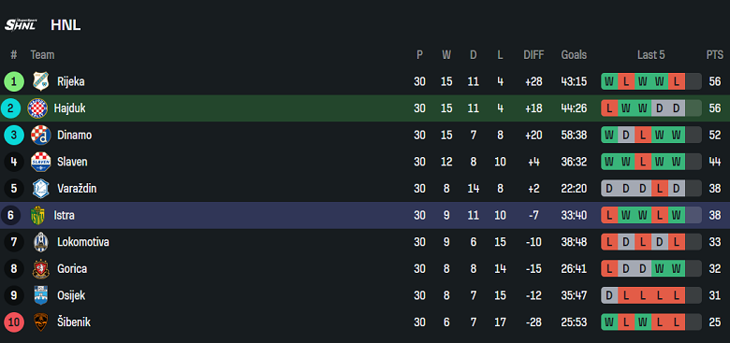Open the HNL league title
730x343 pixels.
click(x=66, y=25)
